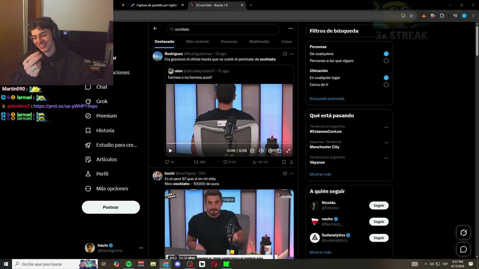Screen dimensions: 479x269
Task: Open the Personas results tab
Action: click(229, 41)
